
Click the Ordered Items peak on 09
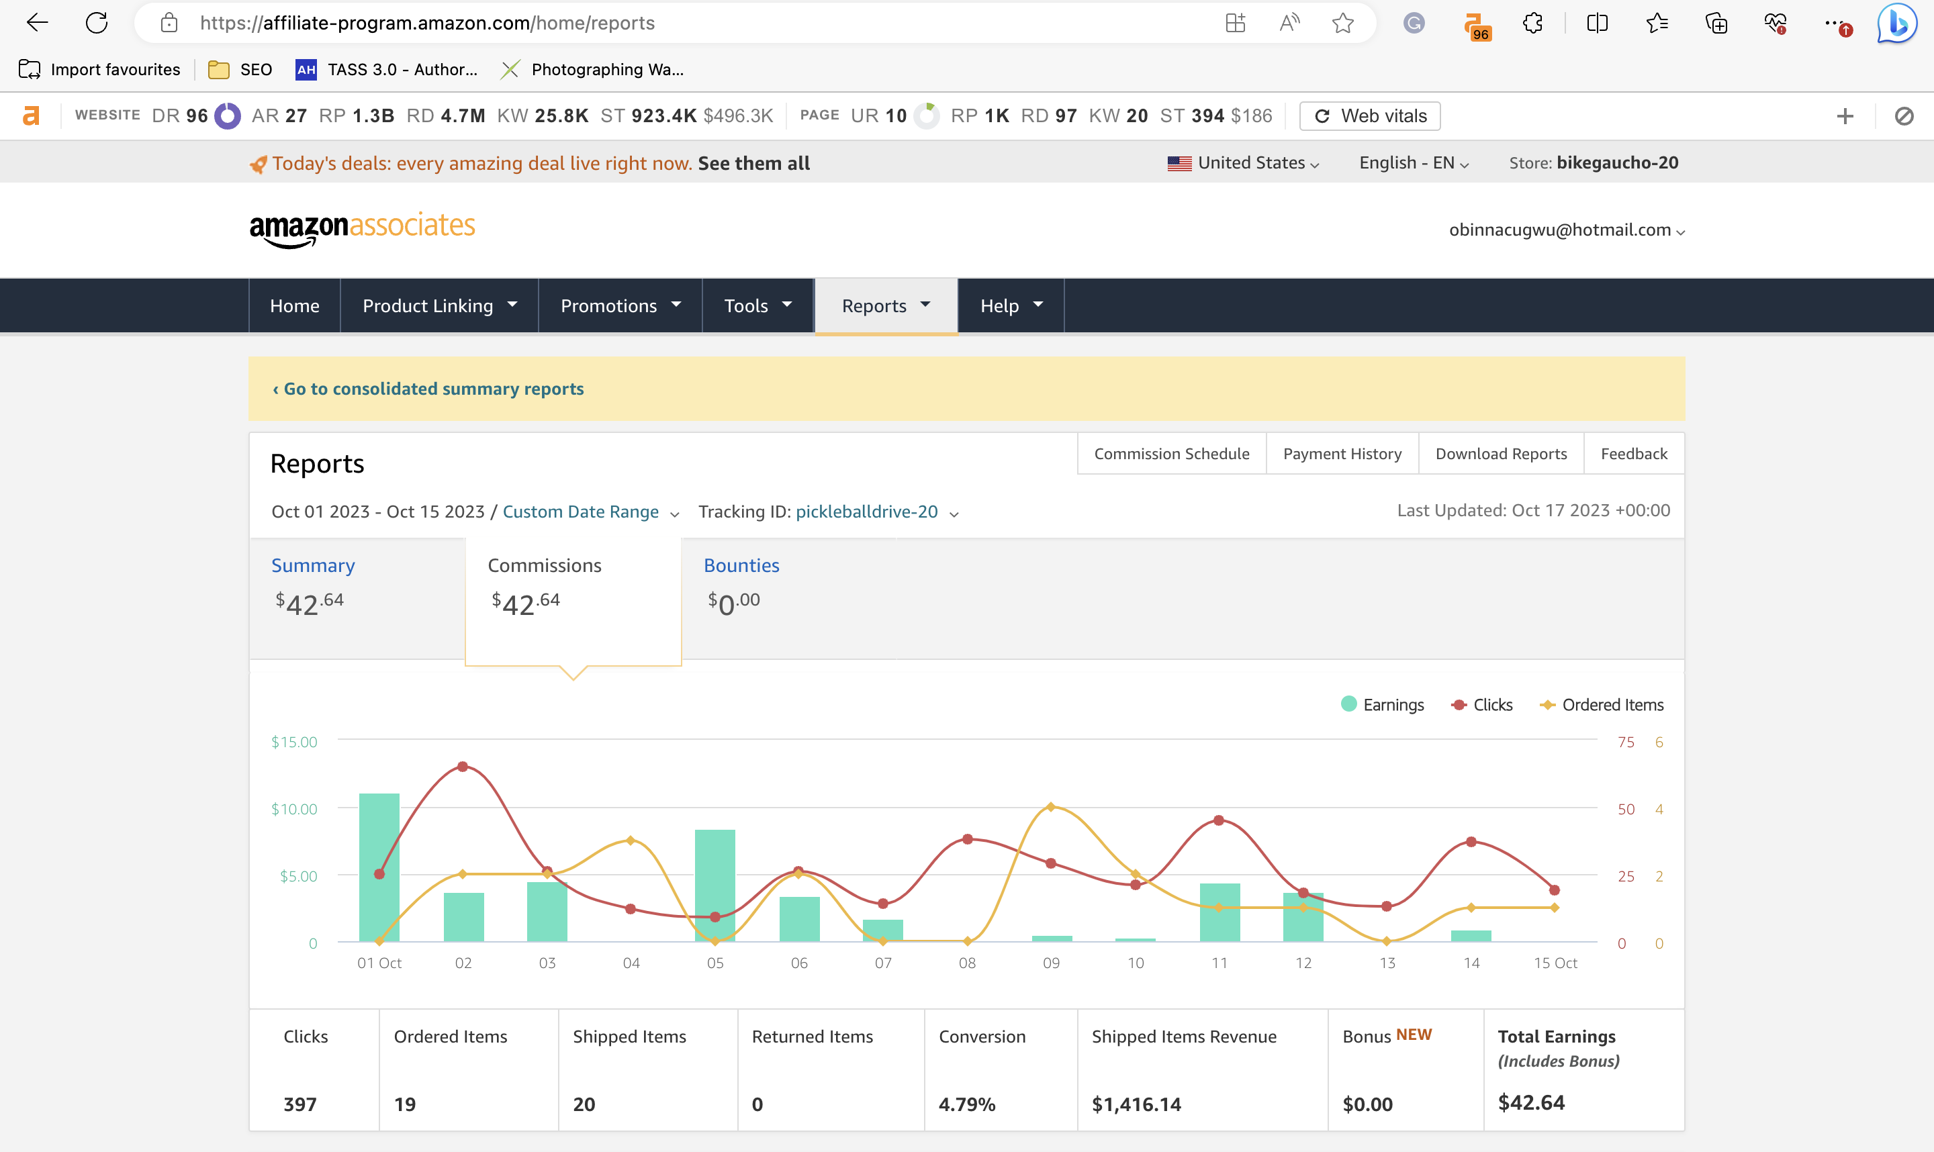pos(1050,808)
